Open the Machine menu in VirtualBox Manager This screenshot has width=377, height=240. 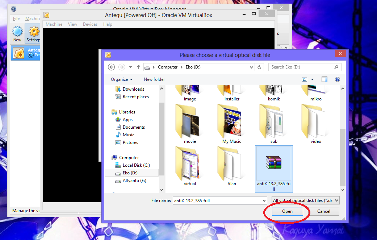[32, 18]
